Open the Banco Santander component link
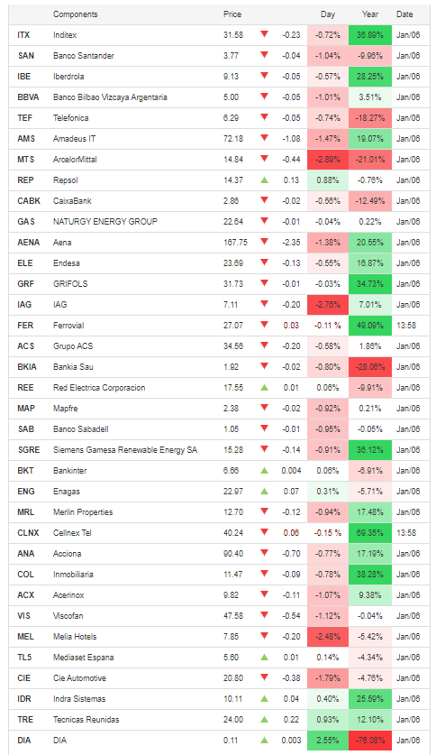The height and width of the screenshot is (755, 436). [x=84, y=56]
